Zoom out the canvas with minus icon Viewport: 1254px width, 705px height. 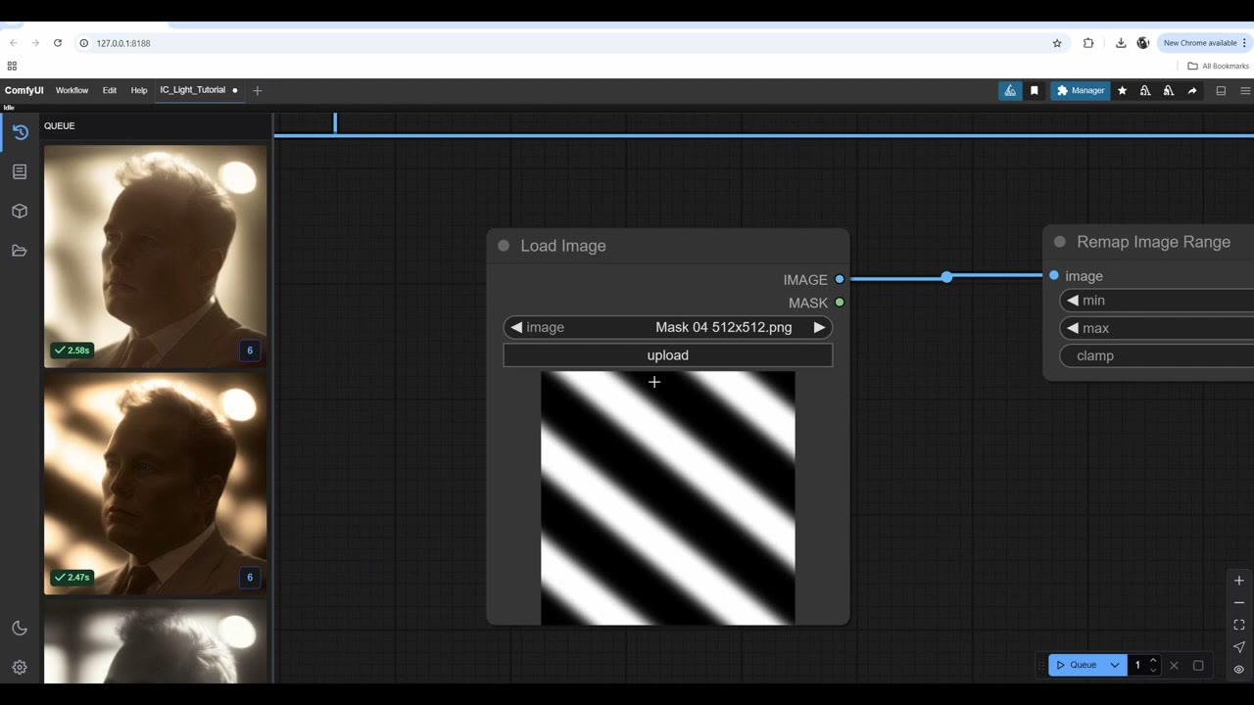1239,602
